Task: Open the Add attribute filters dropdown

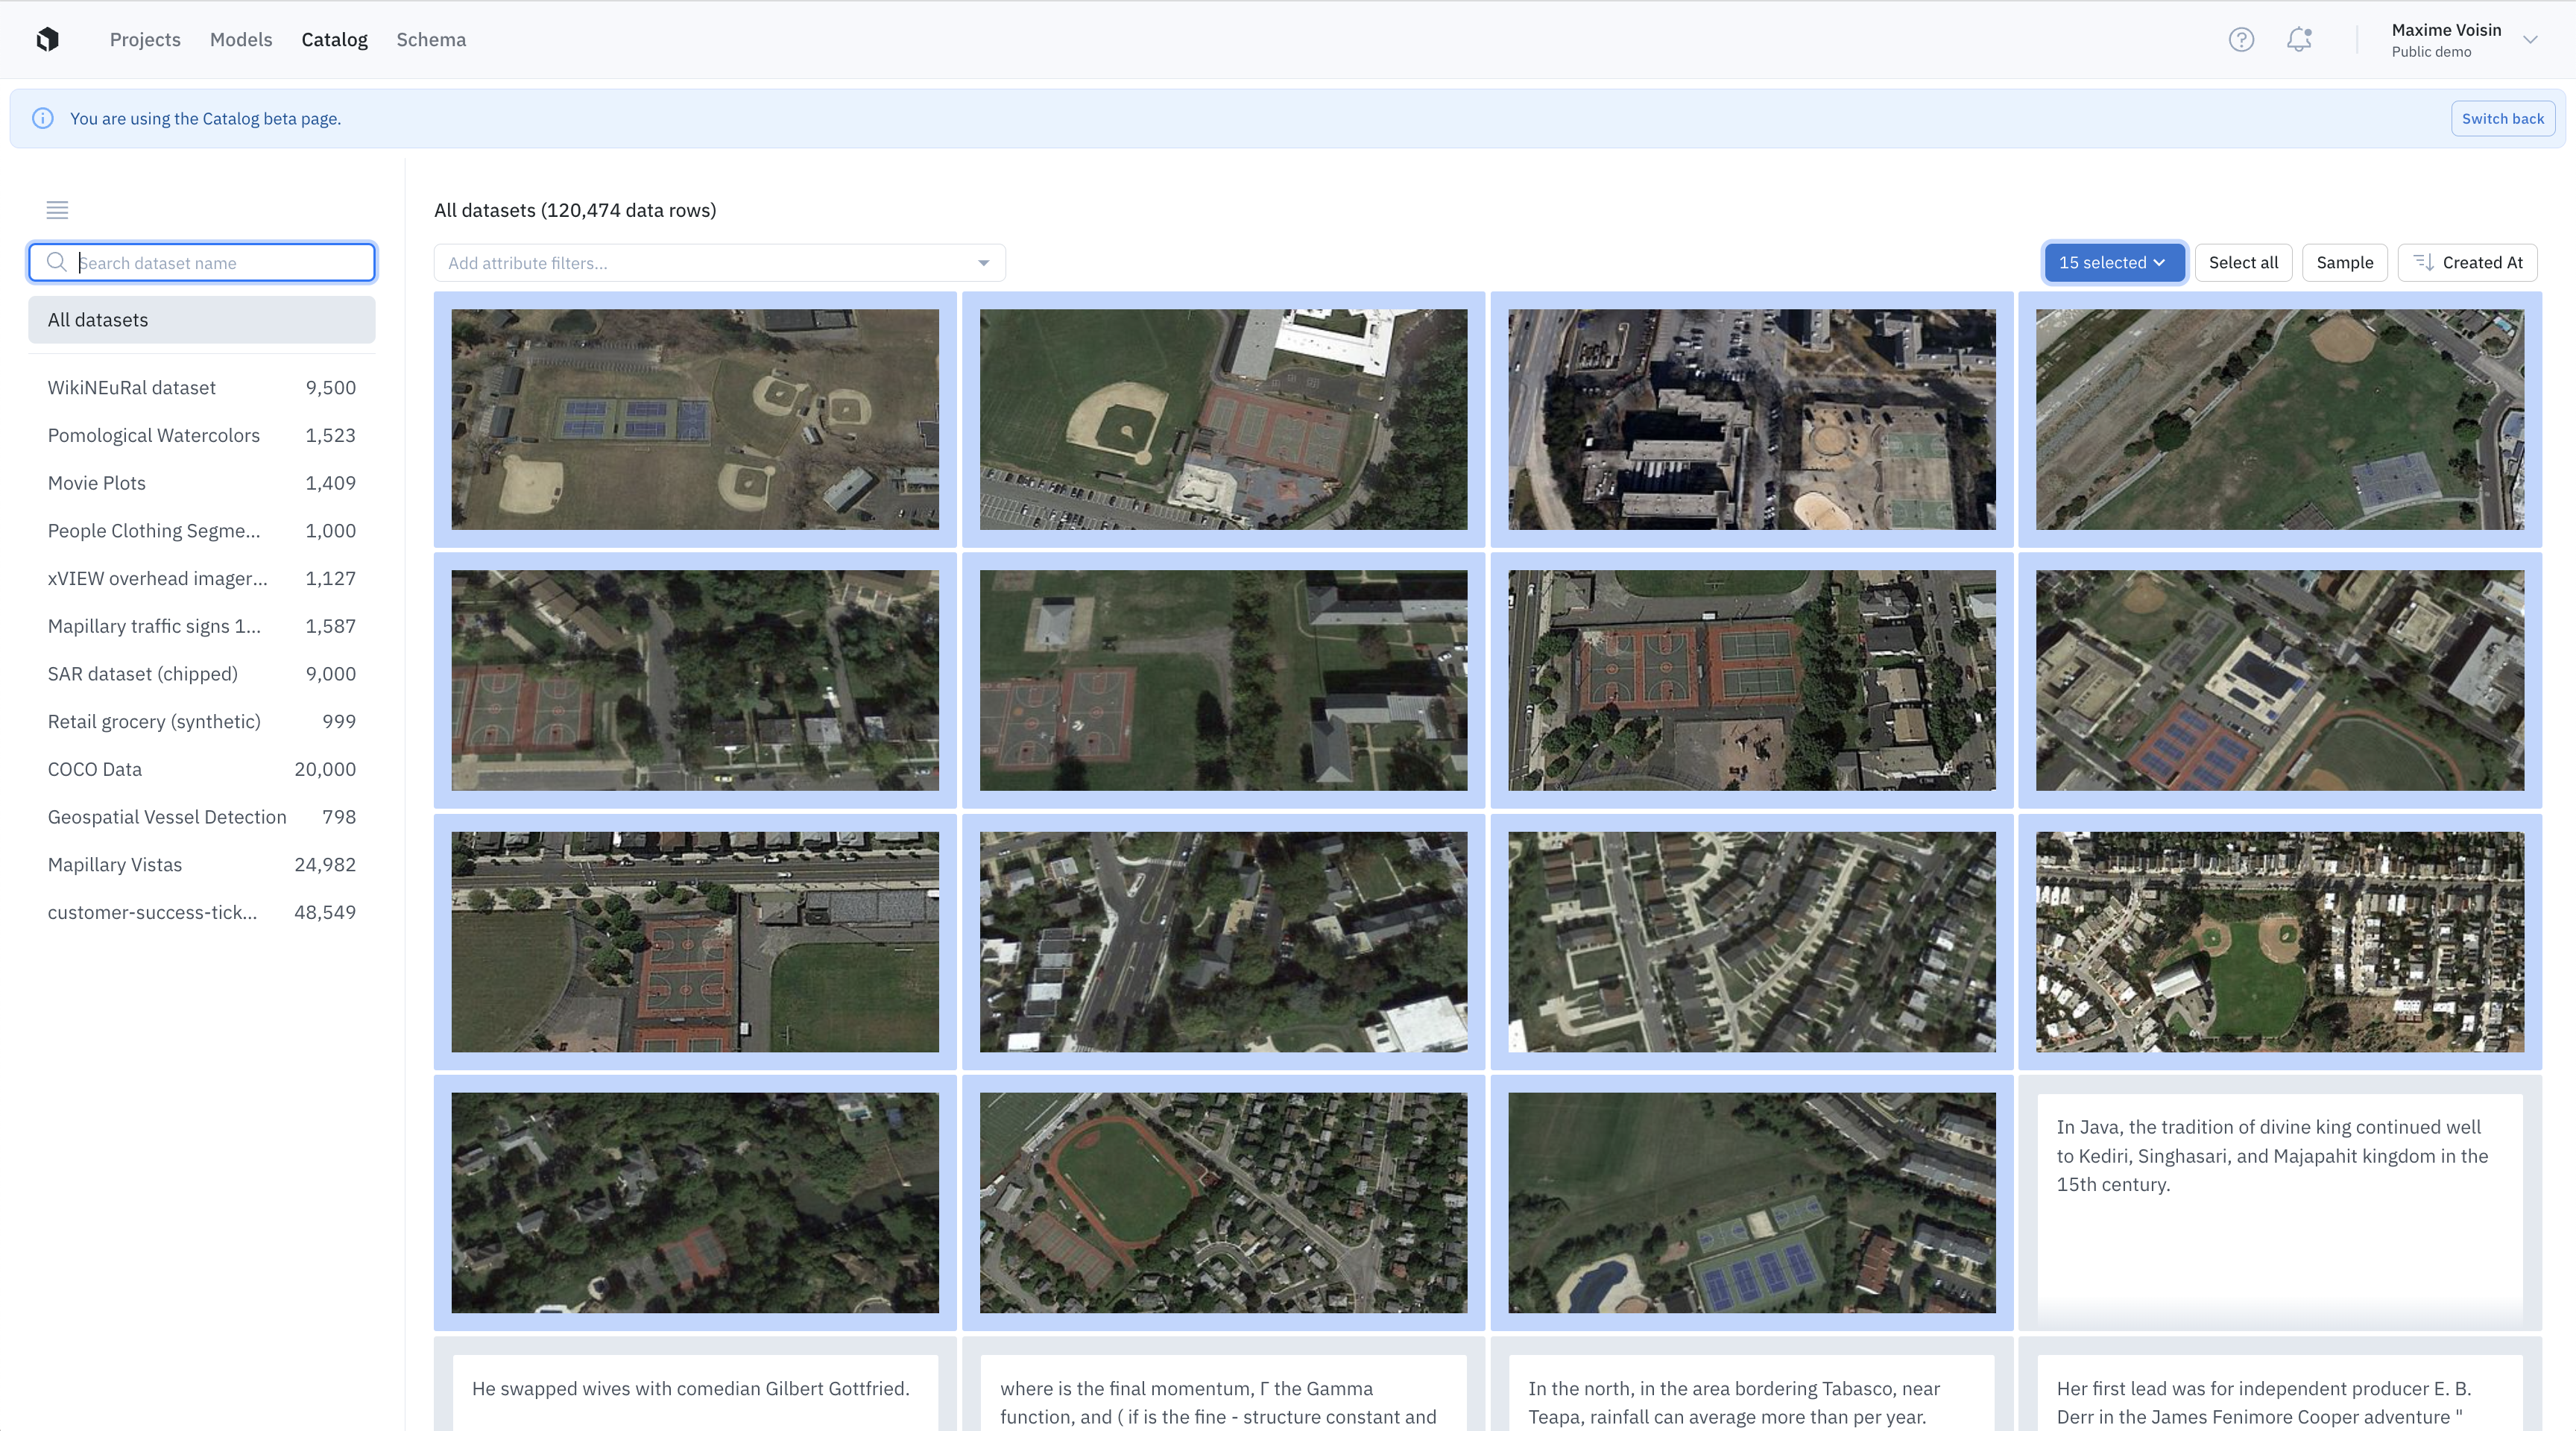Action: click(719, 263)
